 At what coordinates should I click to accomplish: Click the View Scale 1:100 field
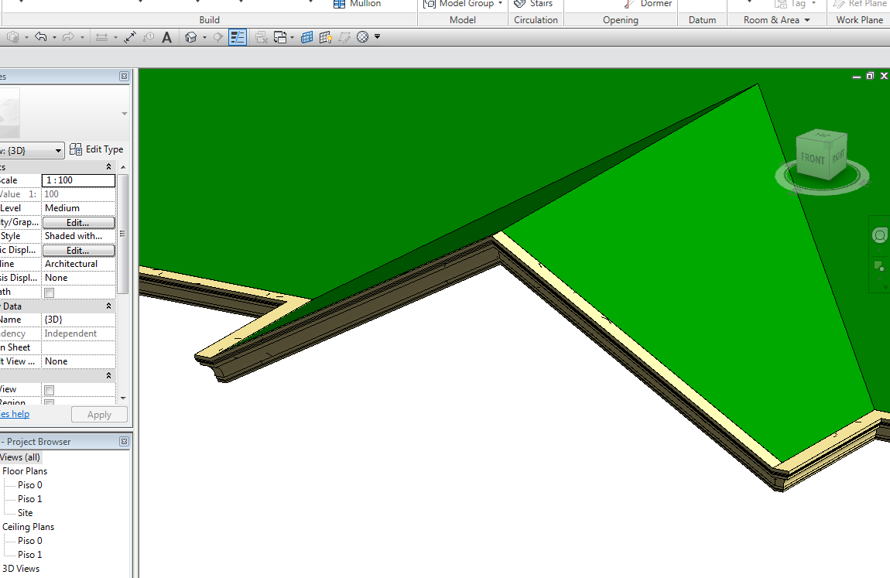(x=78, y=180)
